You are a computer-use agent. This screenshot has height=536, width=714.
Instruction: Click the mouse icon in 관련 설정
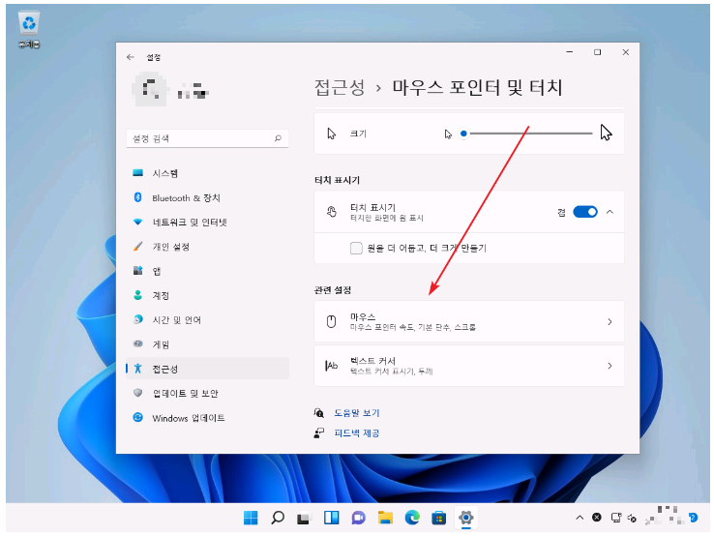tap(332, 321)
